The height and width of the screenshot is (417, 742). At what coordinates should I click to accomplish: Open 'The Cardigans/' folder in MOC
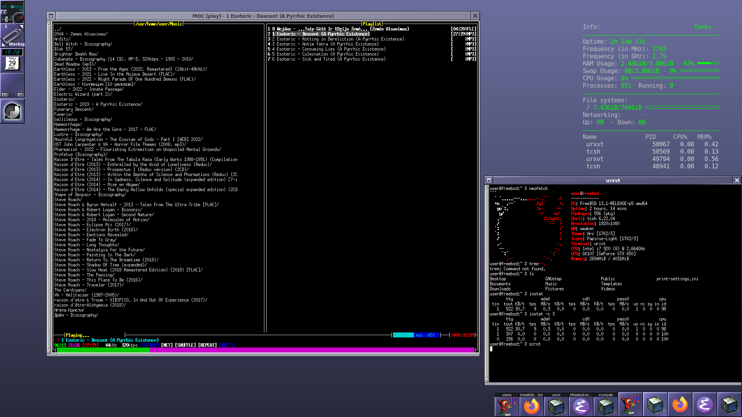[x=70, y=290]
